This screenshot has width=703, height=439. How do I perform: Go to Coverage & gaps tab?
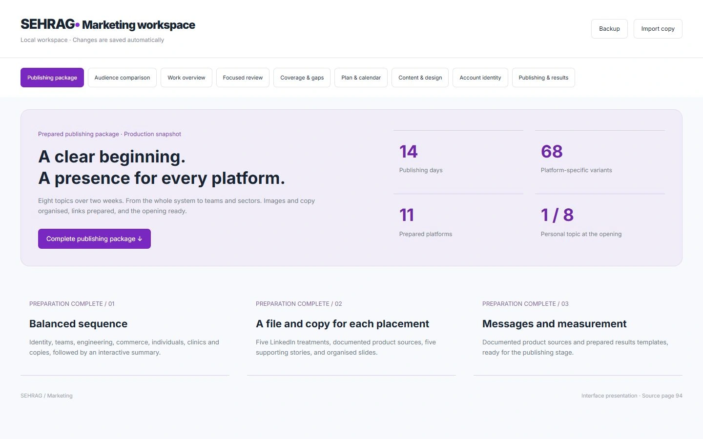(302, 78)
